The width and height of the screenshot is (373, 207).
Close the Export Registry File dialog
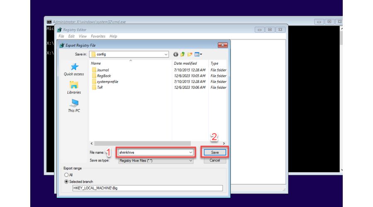click(223, 45)
